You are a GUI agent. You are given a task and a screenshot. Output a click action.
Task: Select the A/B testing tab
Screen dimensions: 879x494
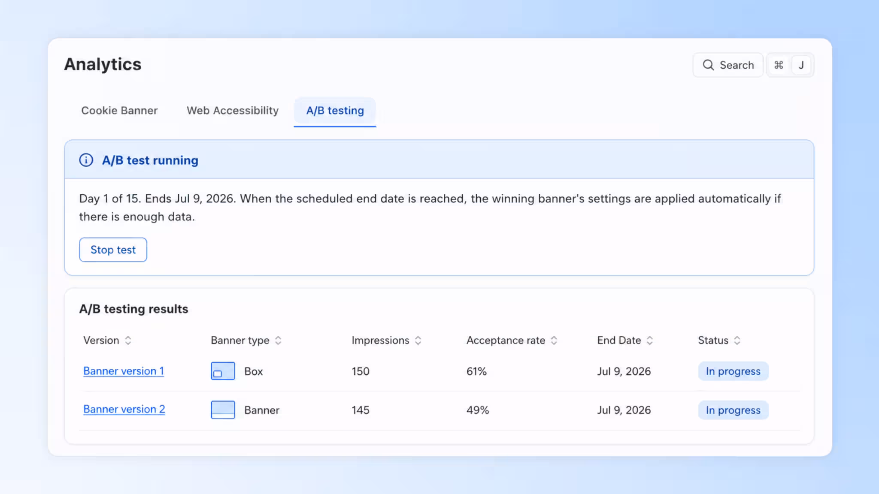click(x=335, y=111)
